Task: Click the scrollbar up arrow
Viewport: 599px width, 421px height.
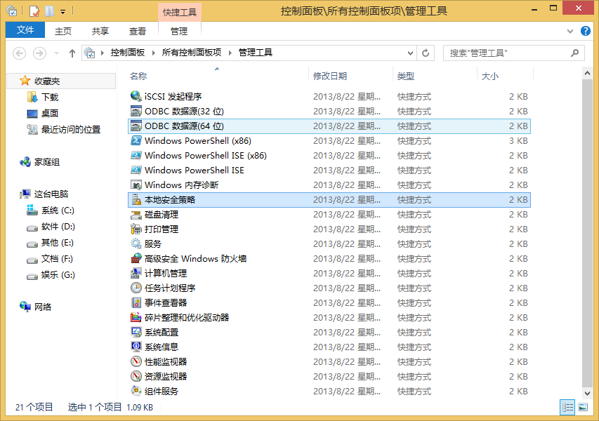Action: click(587, 73)
